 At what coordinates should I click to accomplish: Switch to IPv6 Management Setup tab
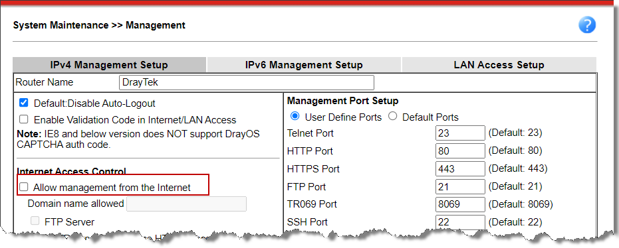click(x=304, y=65)
